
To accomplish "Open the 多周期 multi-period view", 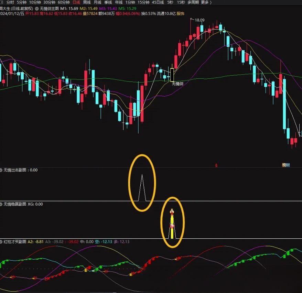I will [x=193, y=2].
